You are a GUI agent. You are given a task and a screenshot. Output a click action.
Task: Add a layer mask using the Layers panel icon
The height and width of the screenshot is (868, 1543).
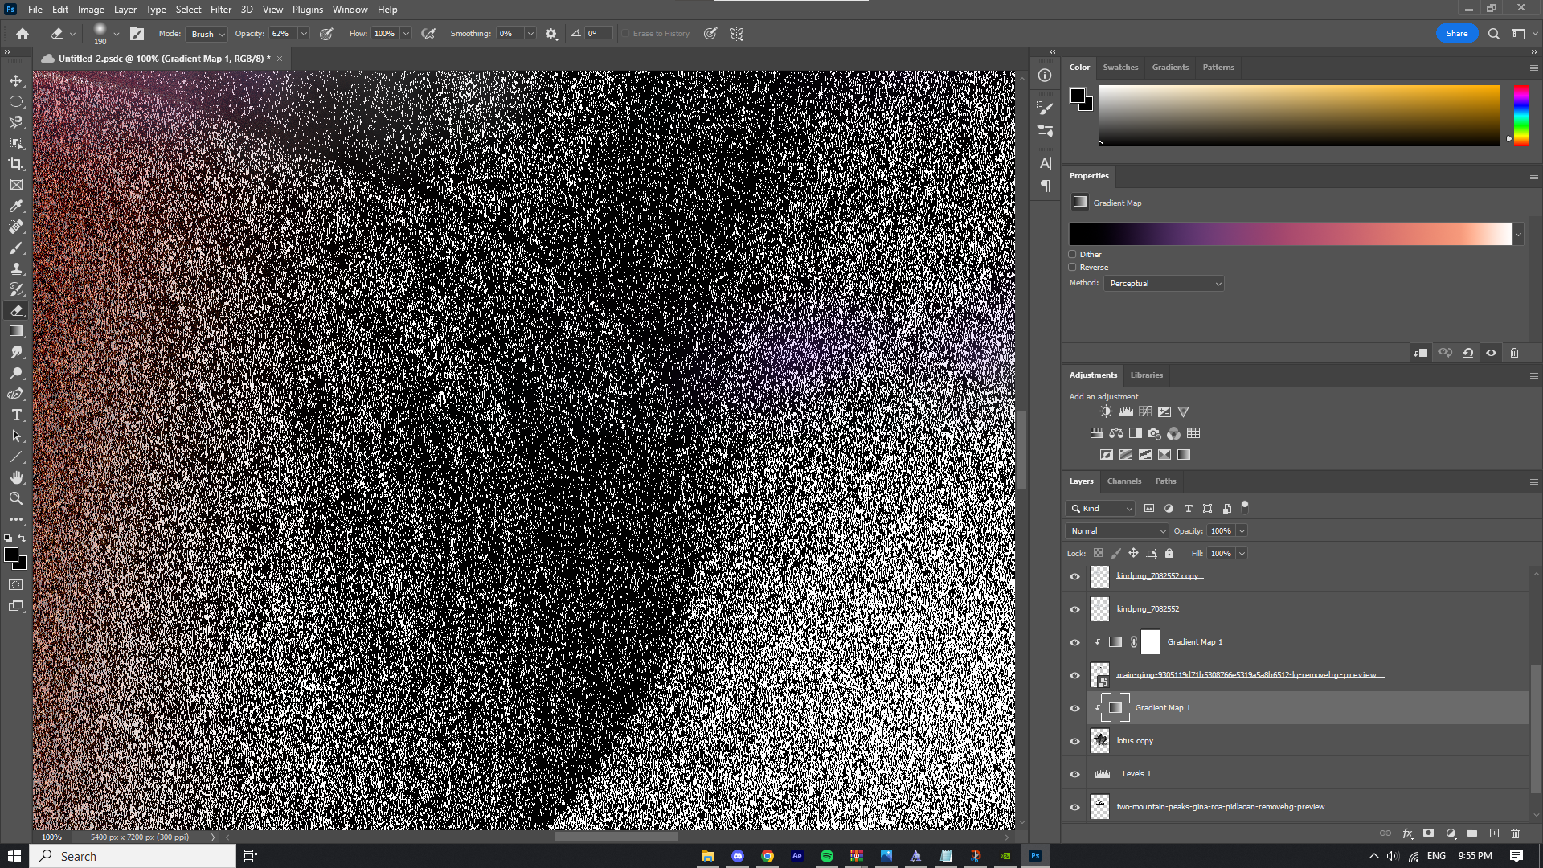pyautogui.click(x=1429, y=833)
